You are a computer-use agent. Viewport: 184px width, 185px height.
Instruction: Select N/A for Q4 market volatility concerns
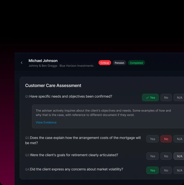[x=179, y=170]
